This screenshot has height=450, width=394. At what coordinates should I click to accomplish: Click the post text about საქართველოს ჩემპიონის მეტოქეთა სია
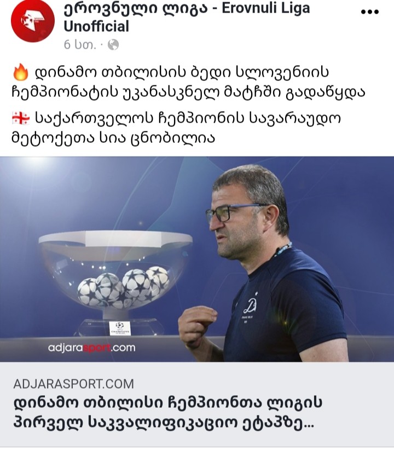(x=176, y=128)
